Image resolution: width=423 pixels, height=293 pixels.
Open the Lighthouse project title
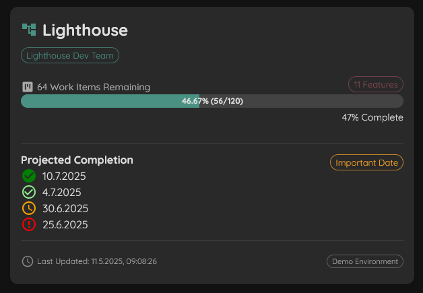pos(85,30)
